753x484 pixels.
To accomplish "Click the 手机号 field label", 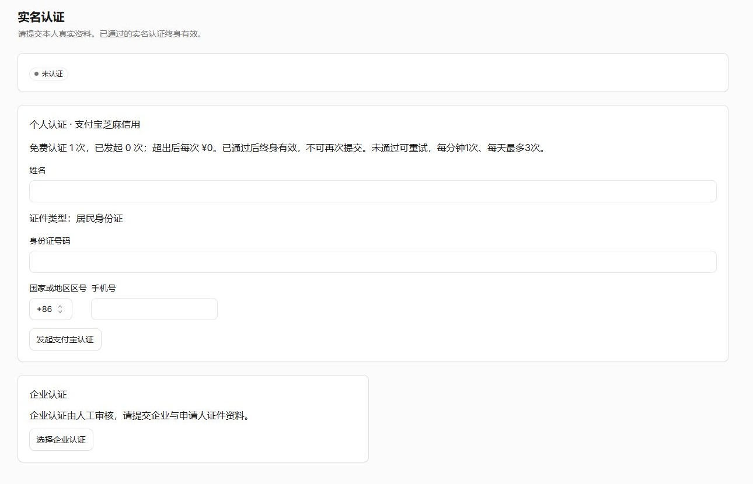I will [103, 288].
